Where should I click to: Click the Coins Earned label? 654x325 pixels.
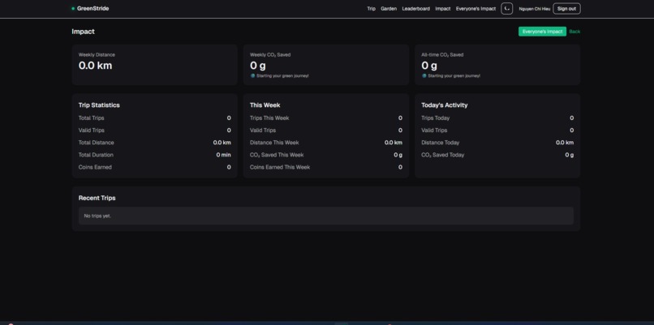(x=95, y=167)
